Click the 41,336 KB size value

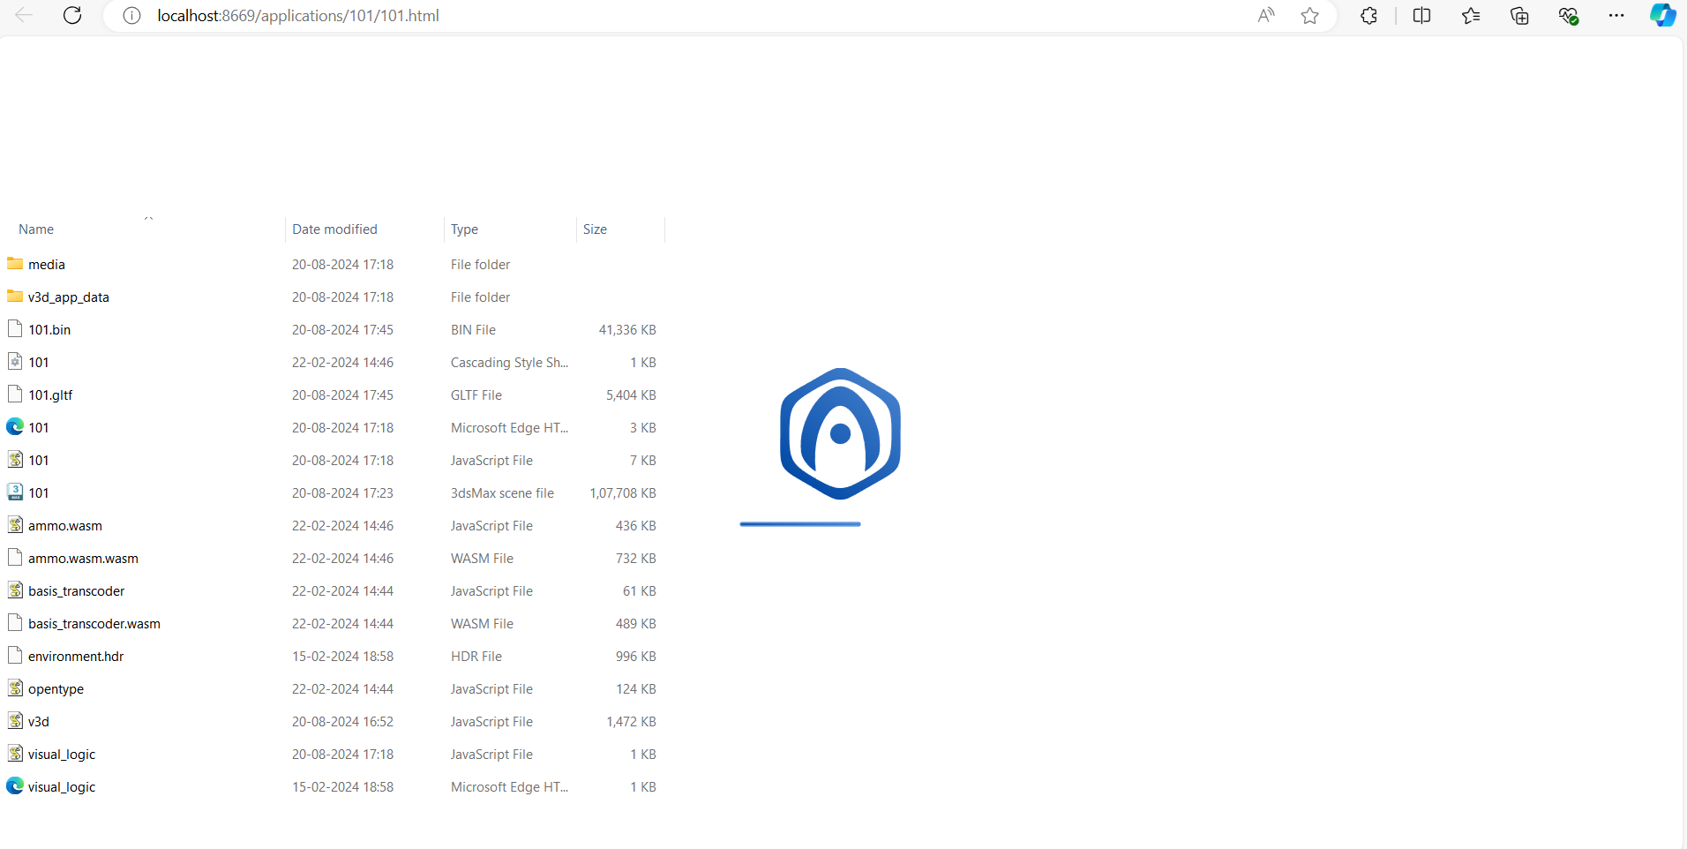tap(627, 330)
